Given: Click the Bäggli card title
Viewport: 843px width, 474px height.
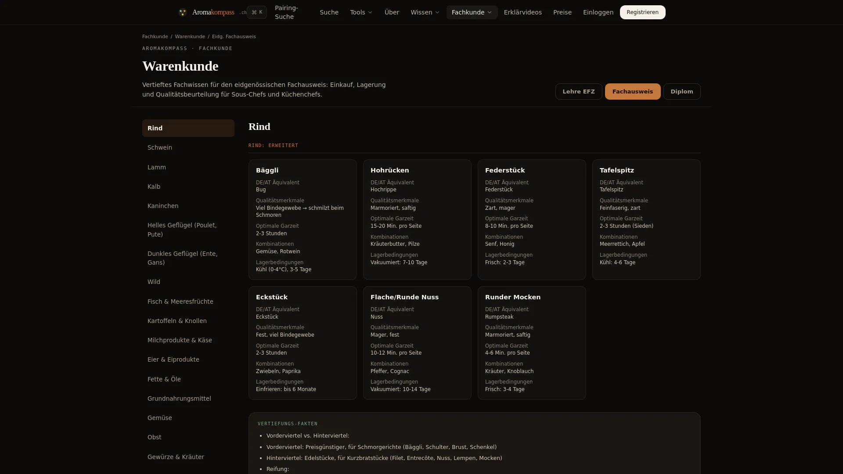Looking at the screenshot, I should (267, 170).
